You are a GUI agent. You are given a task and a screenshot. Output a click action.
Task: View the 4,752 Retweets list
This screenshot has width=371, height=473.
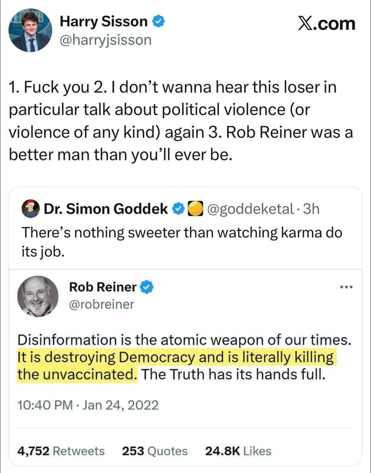click(x=61, y=451)
